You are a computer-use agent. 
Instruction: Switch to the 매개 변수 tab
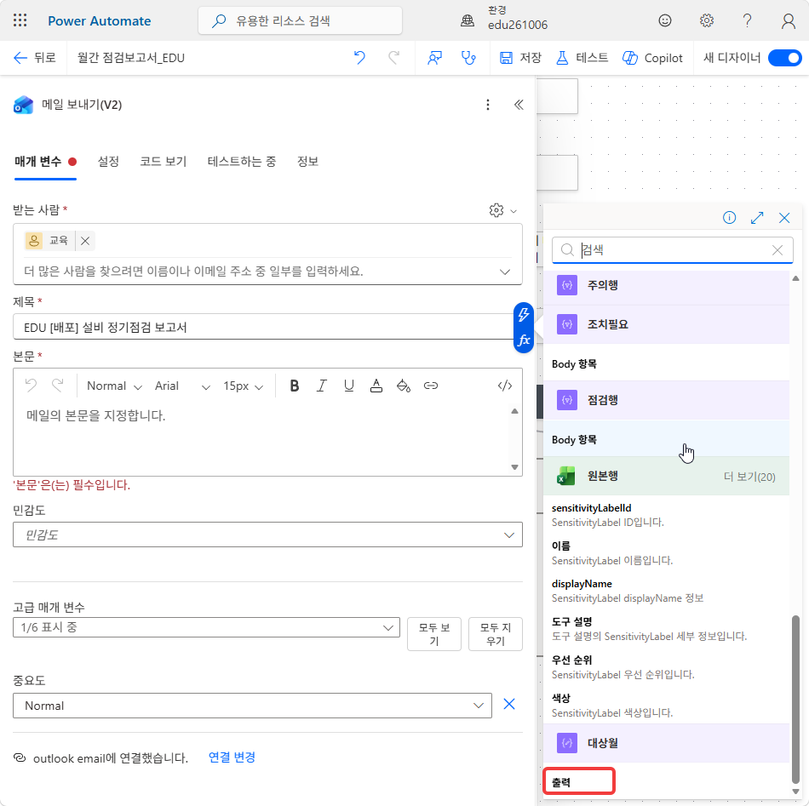[45, 162]
